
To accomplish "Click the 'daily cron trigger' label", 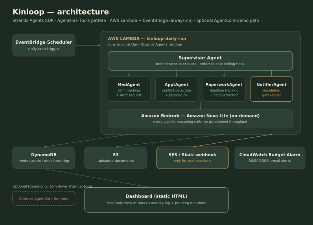I will tap(44, 49).
